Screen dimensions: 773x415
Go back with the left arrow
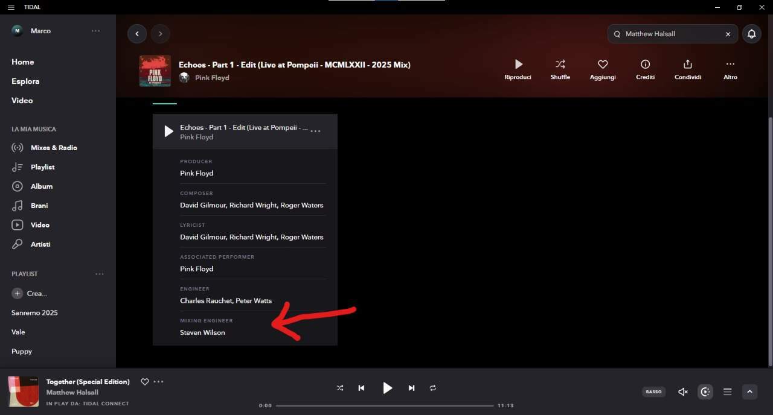(137, 34)
